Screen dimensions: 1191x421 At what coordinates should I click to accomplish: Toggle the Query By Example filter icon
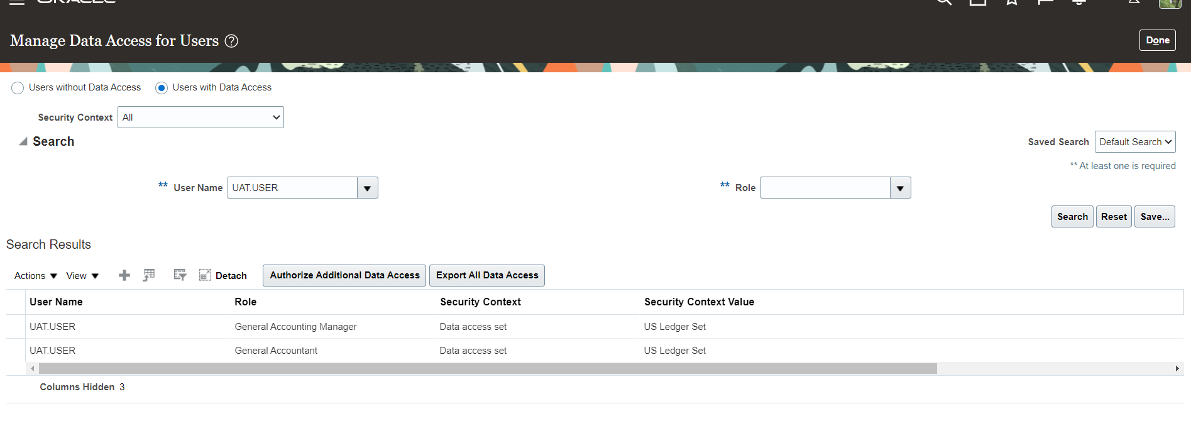click(x=180, y=275)
